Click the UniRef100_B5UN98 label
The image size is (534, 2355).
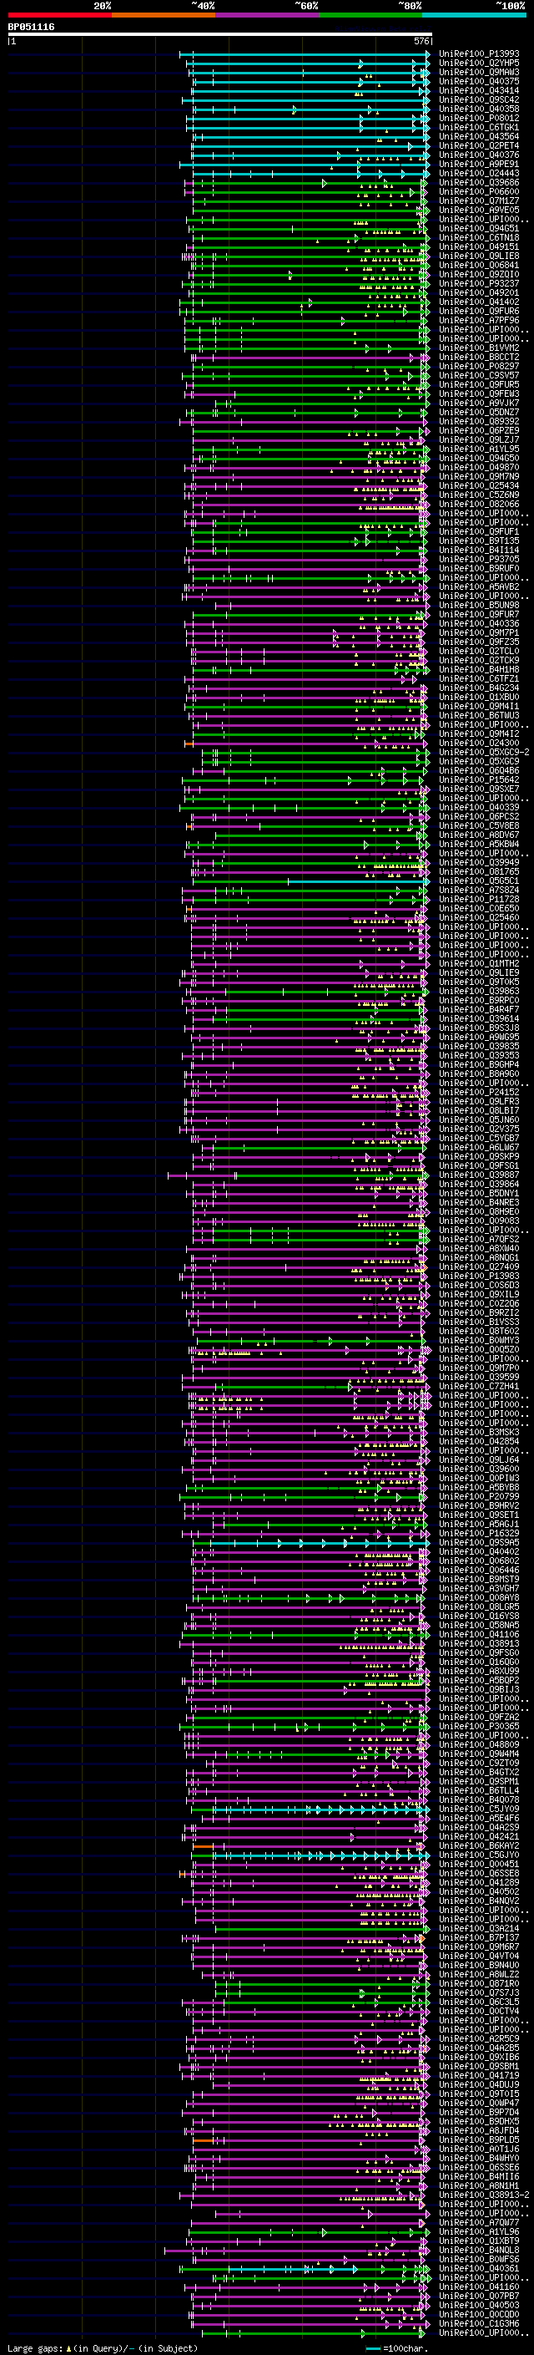pos(479,605)
